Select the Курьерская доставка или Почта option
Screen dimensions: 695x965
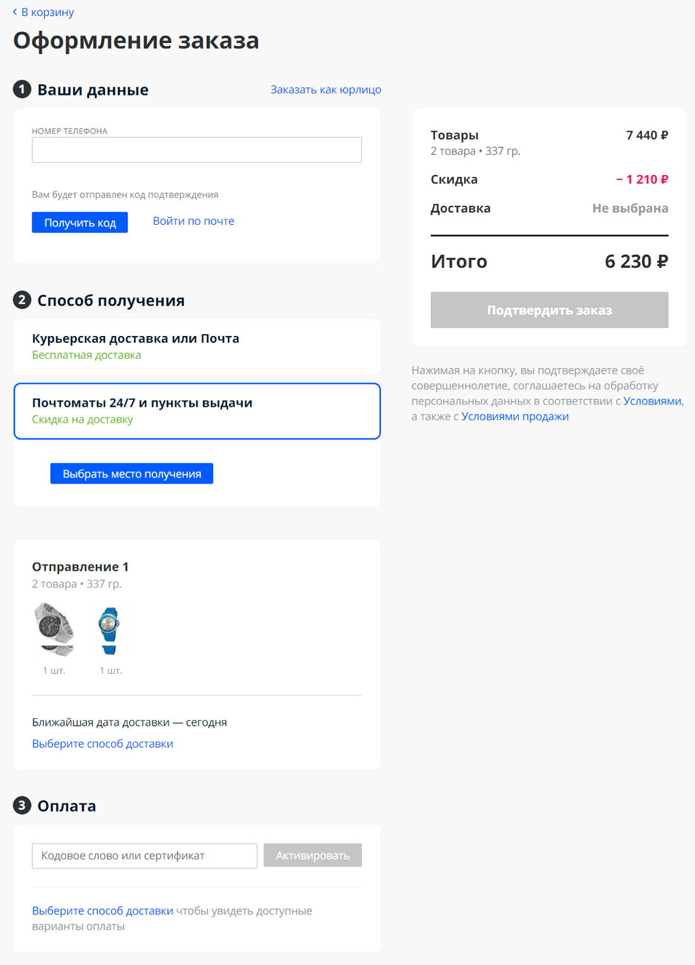[x=197, y=347]
